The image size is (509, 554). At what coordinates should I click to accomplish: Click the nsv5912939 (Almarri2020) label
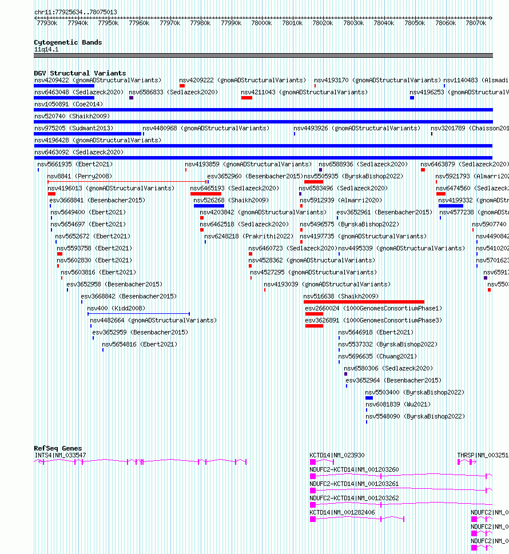point(341,200)
